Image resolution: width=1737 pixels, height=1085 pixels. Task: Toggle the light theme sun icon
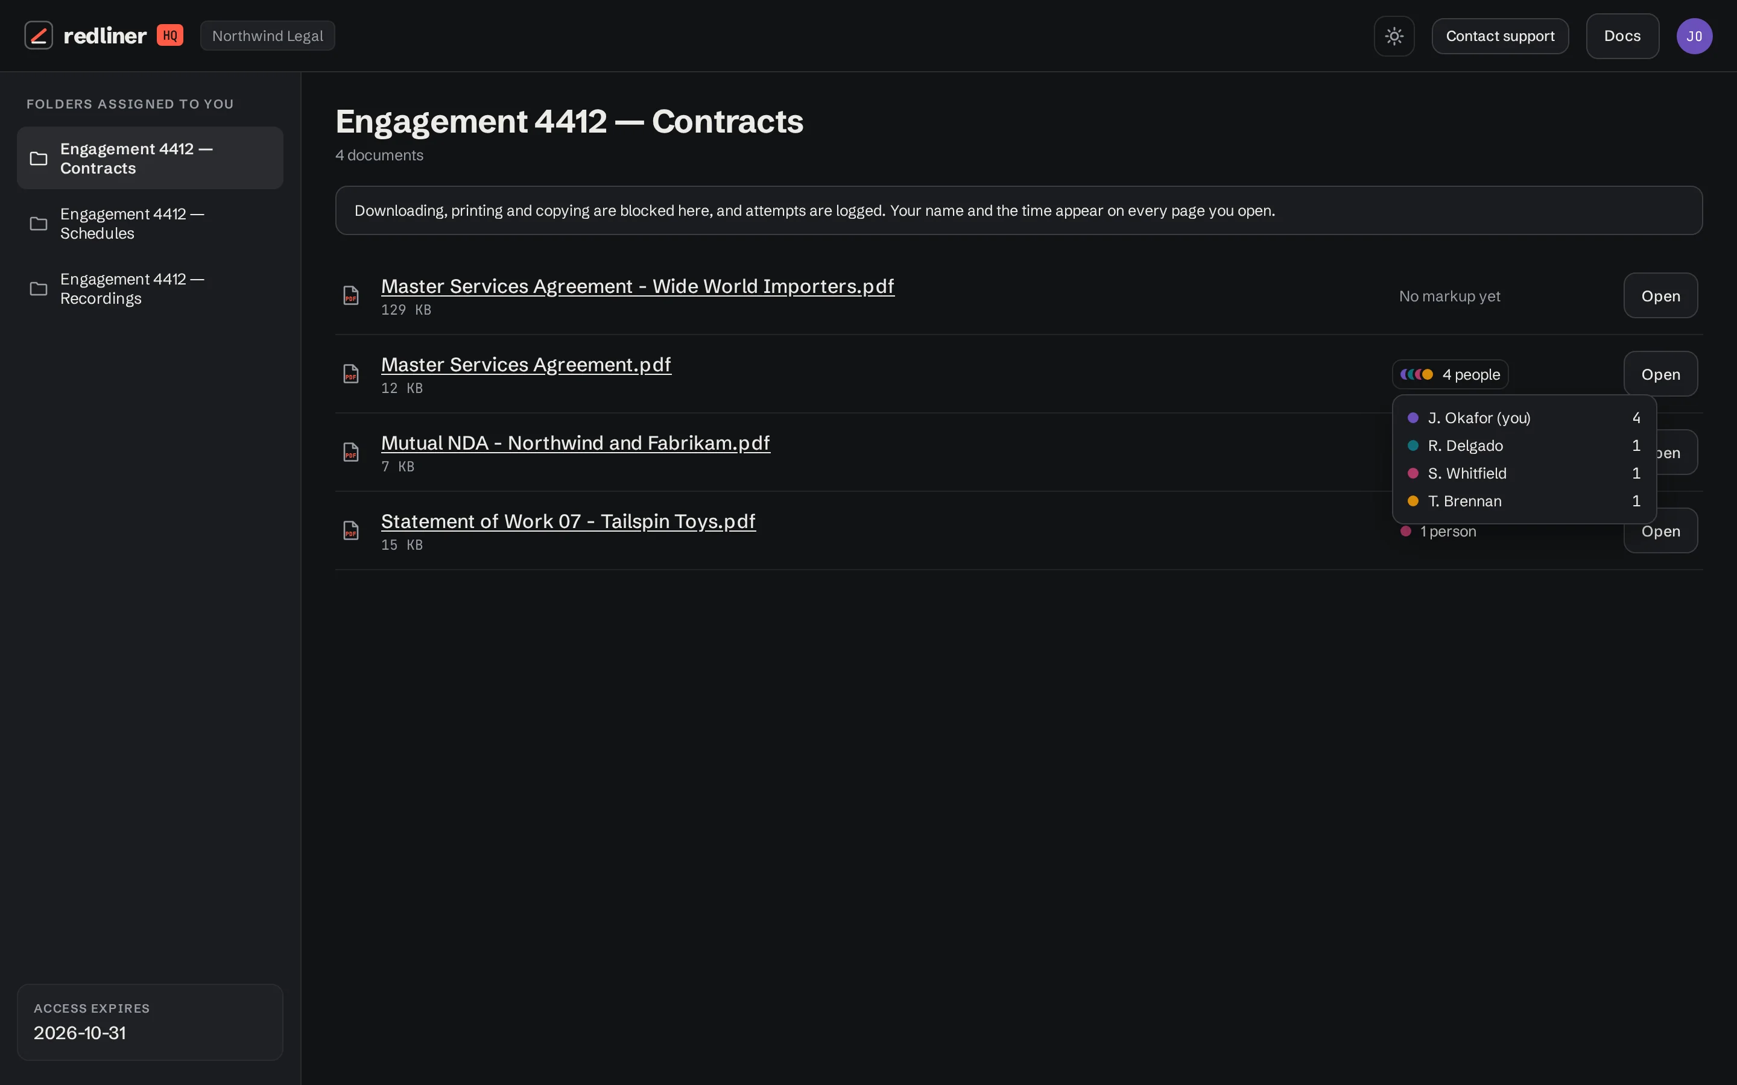(1394, 36)
